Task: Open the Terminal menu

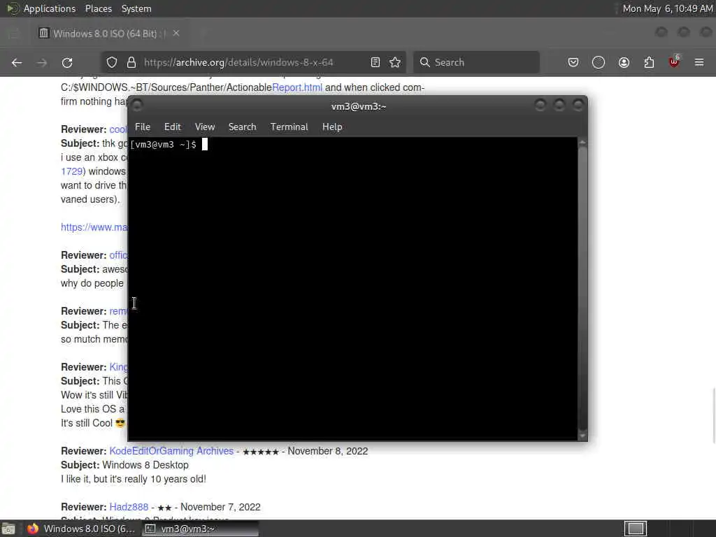Action: click(x=289, y=127)
